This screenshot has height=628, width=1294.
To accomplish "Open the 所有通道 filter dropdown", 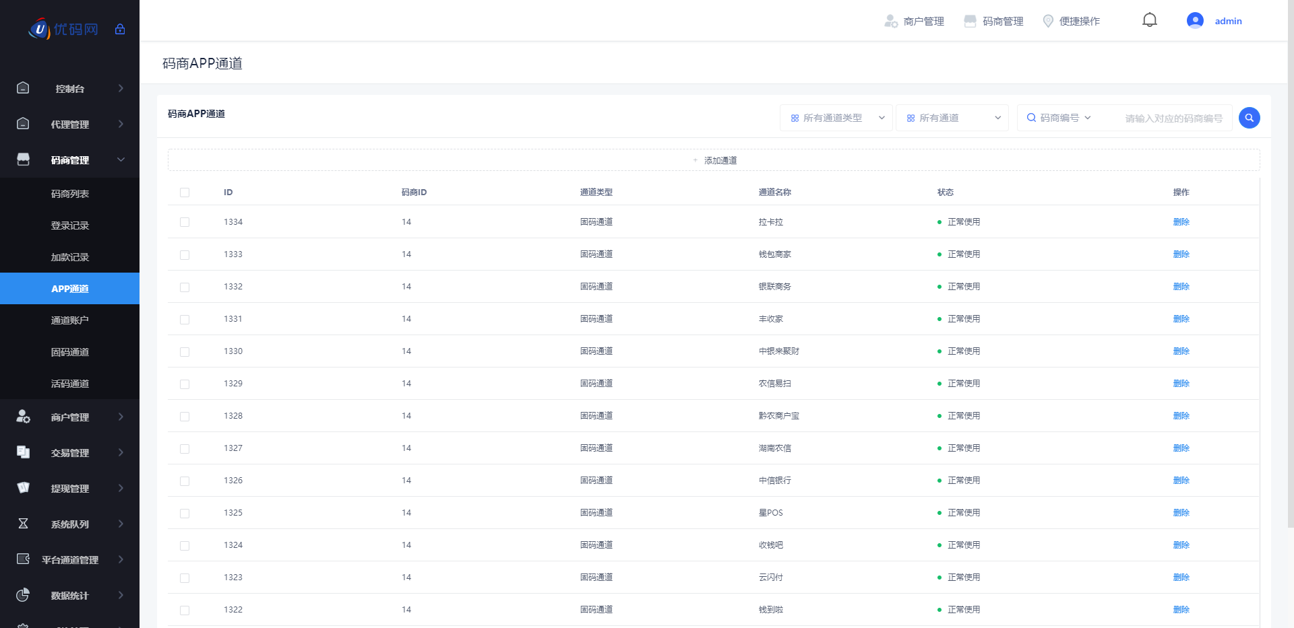I will [x=952, y=118].
